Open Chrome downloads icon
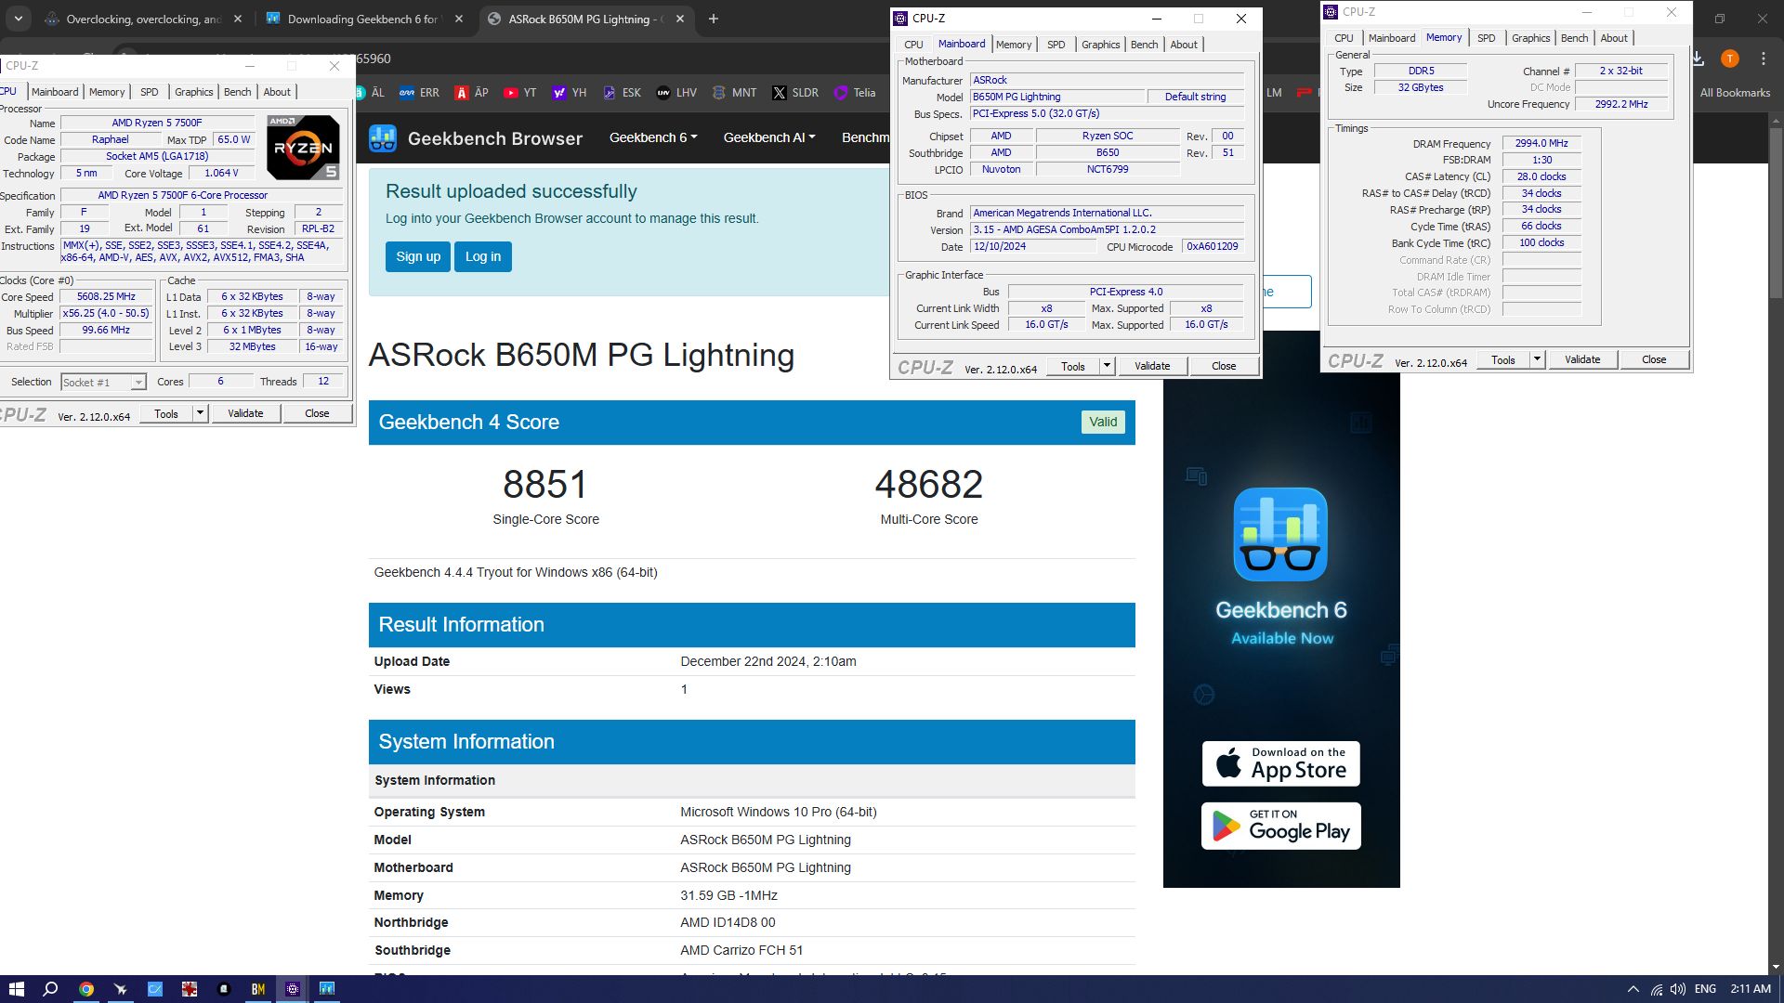The height and width of the screenshot is (1003, 1784). [1698, 59]
